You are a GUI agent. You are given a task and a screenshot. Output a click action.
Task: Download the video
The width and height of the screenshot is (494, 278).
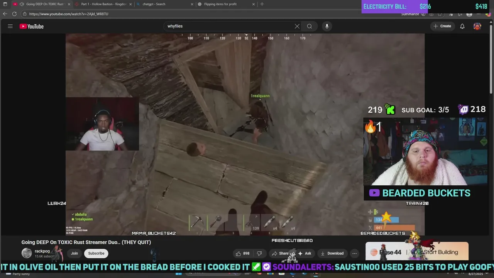[332, 254]
